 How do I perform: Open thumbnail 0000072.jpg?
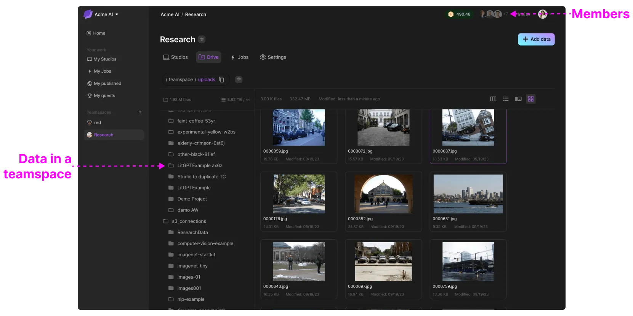383,128
